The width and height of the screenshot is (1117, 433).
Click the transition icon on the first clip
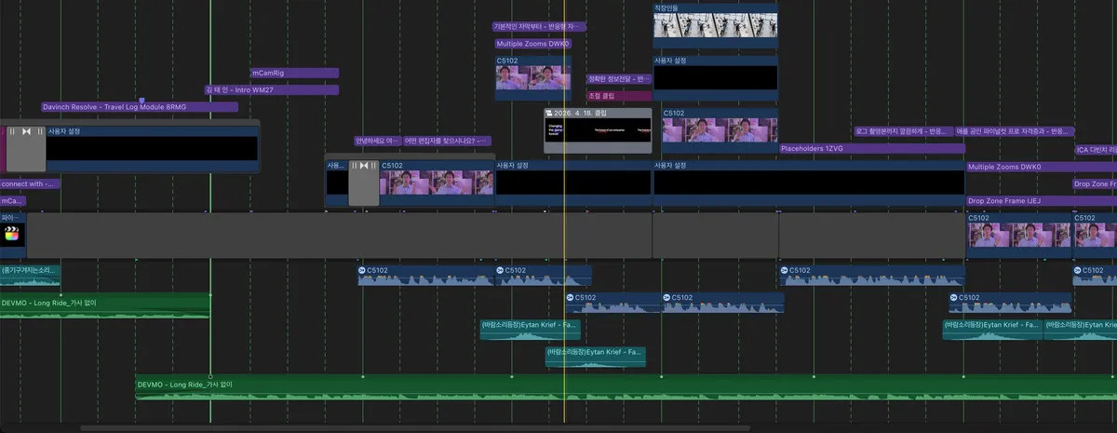coord(27,132)
